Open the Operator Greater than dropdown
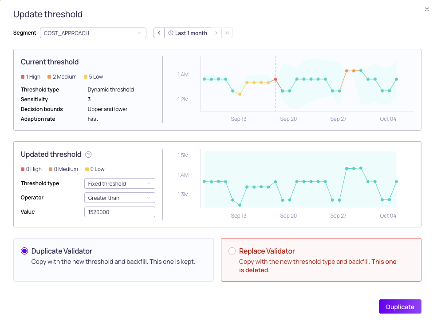The width and height of the screenshot is (437, 322). pyautogui.click(x=119, y=198)
